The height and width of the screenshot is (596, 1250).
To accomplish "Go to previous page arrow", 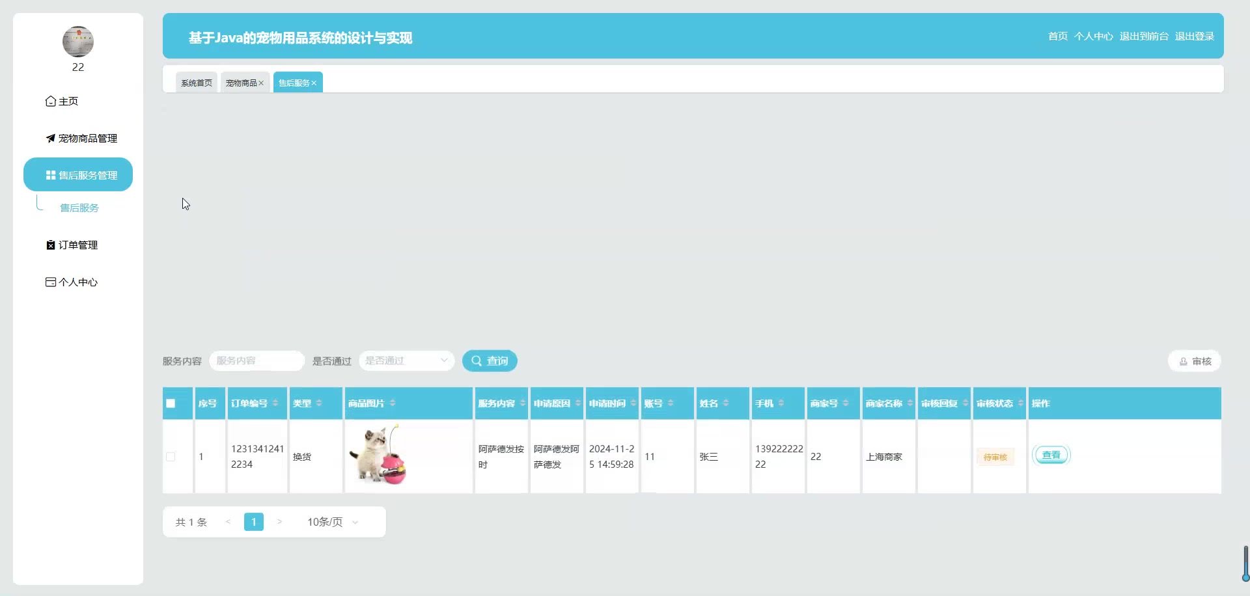I will tap(228, 522).
